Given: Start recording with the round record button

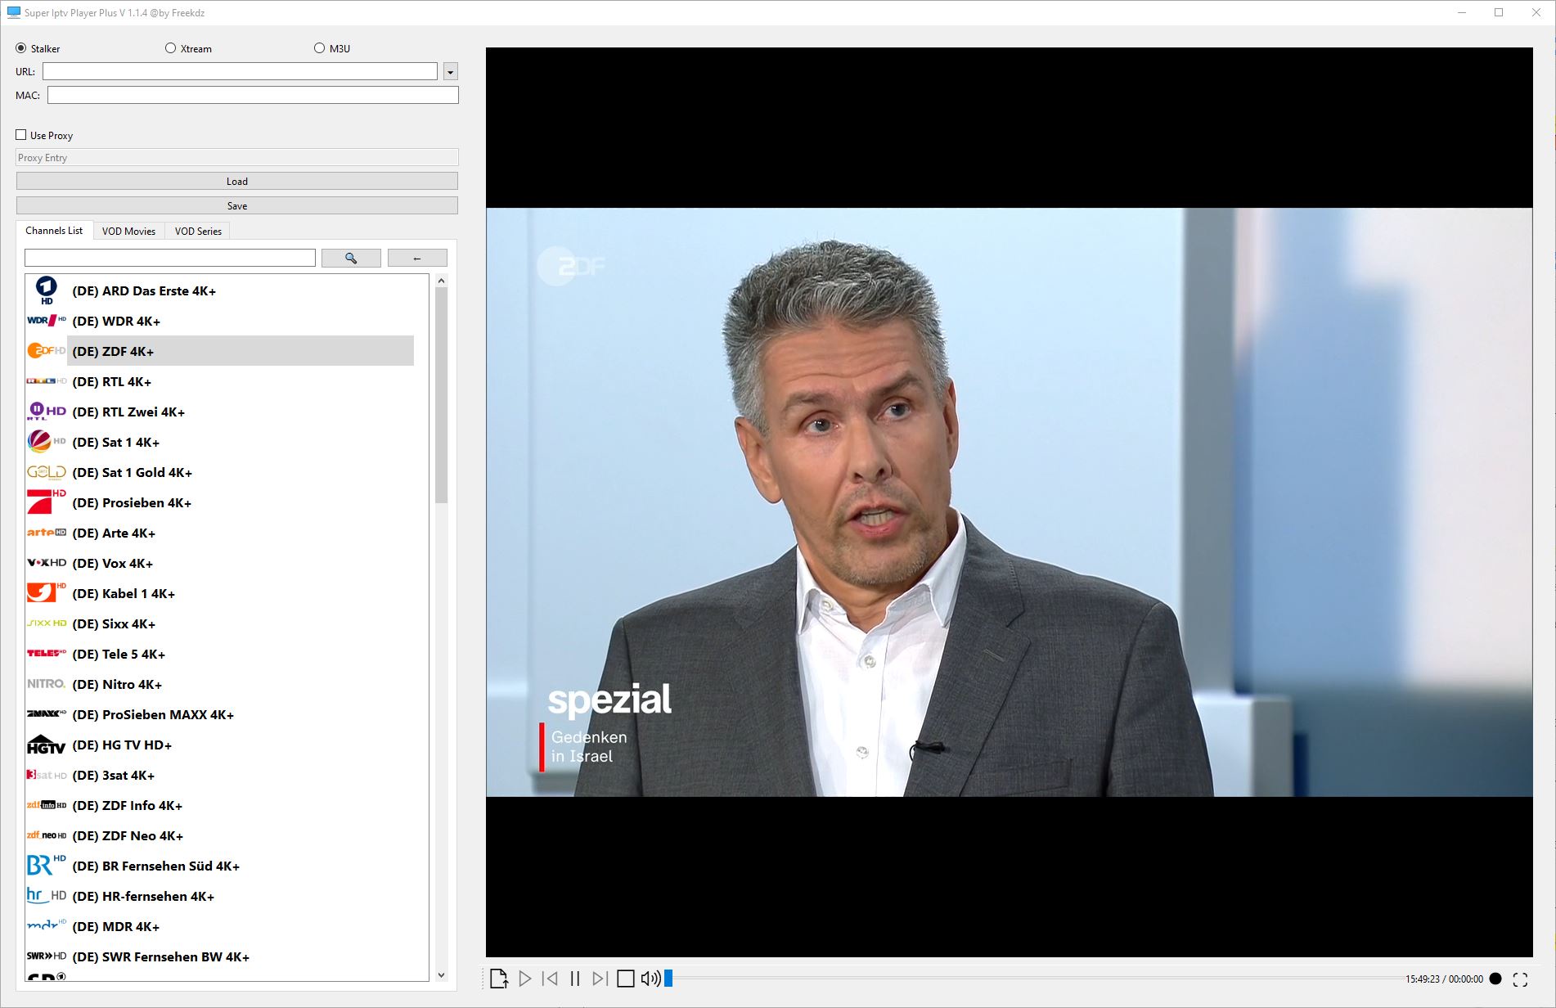Looking at the screenshot, I should [1495, 979].
